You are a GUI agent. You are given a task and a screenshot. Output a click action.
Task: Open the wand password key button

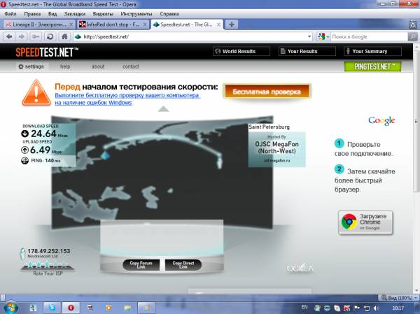[x=36, y=36]
